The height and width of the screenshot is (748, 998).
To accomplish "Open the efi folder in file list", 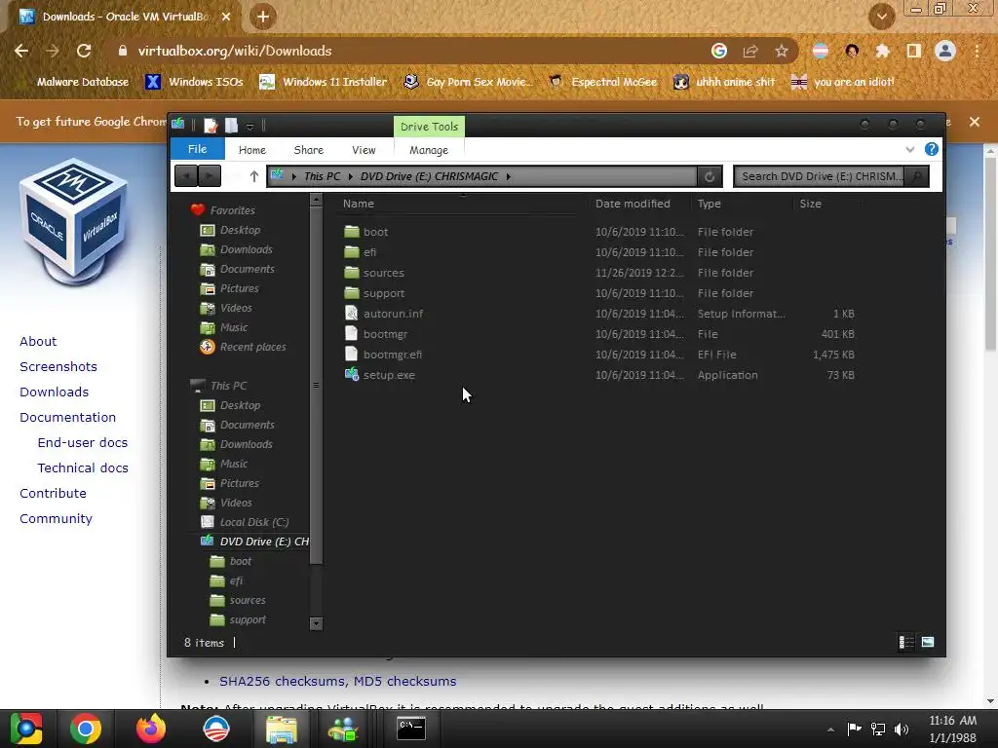I will [x=369, y=252].
